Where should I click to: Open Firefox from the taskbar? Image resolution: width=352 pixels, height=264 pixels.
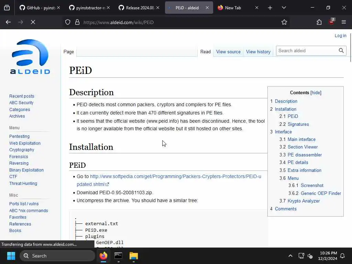pyautogui.click(x=103, y=256)
